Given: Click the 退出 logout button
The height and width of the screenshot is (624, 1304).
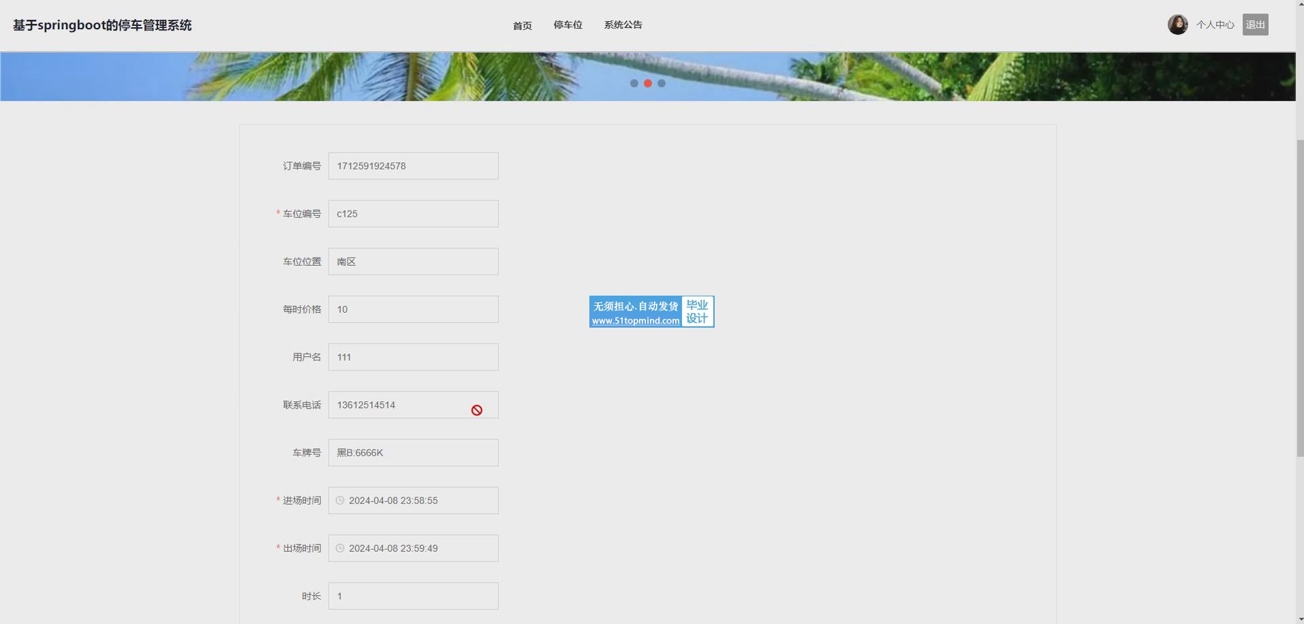Looking at the screenshot, I should 1255,25.
